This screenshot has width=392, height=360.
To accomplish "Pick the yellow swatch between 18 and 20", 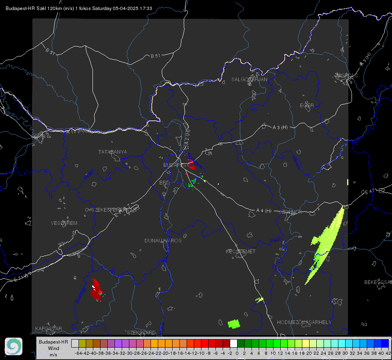I will coord(306,343).
